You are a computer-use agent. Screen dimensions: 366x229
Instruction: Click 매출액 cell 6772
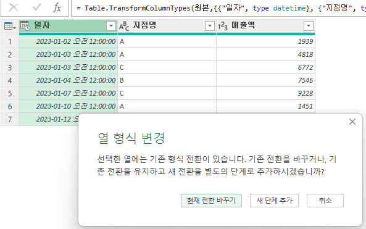pos(265,67)
